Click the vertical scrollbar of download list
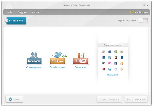The width and height of the screenshot is (153, 107). tap(148, 60)
